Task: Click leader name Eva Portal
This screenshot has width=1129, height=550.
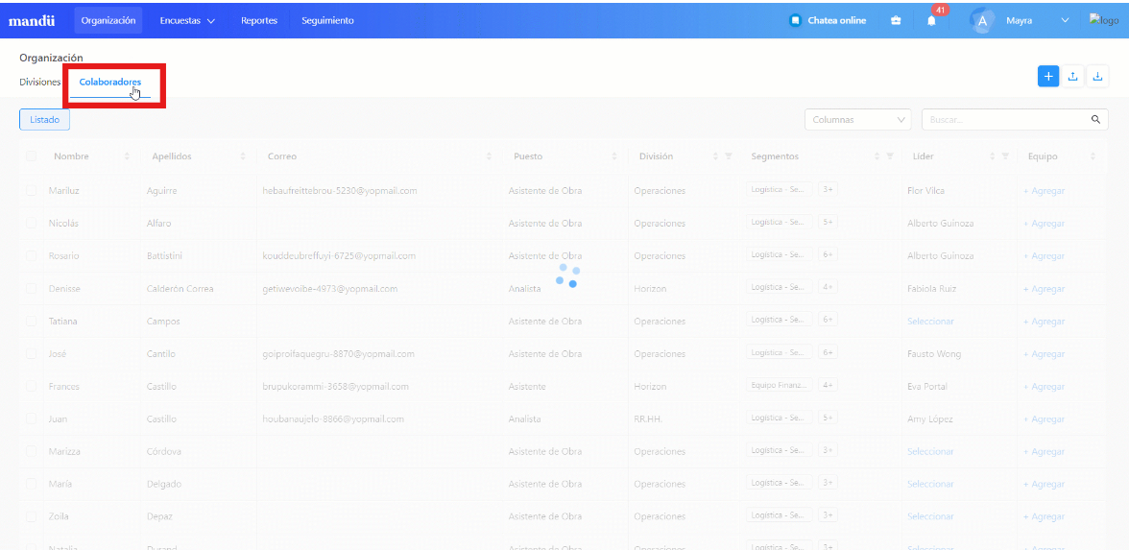Action: point(927,387)
